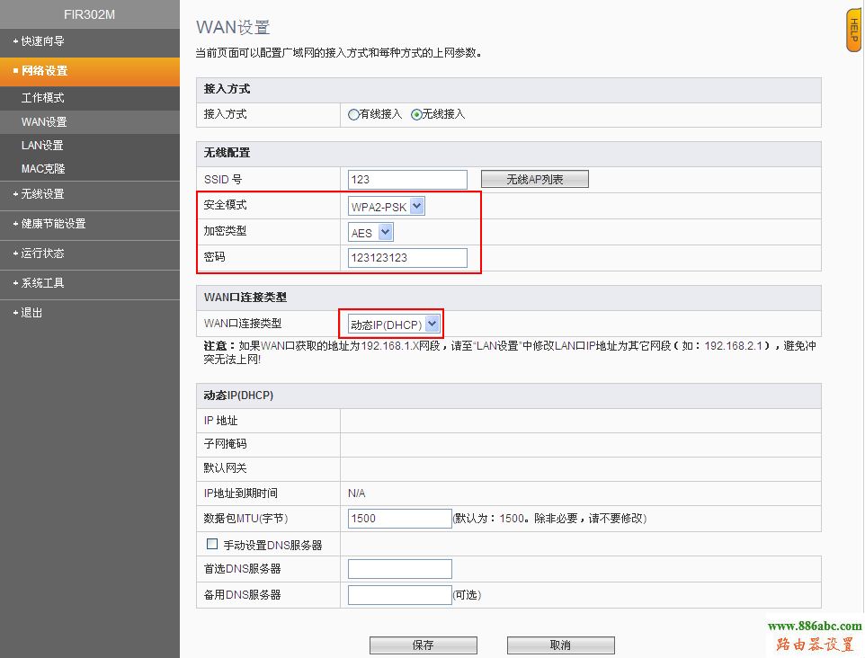Expand the 健康节能设置 menu
865x658 pixels.
point(89,224)
